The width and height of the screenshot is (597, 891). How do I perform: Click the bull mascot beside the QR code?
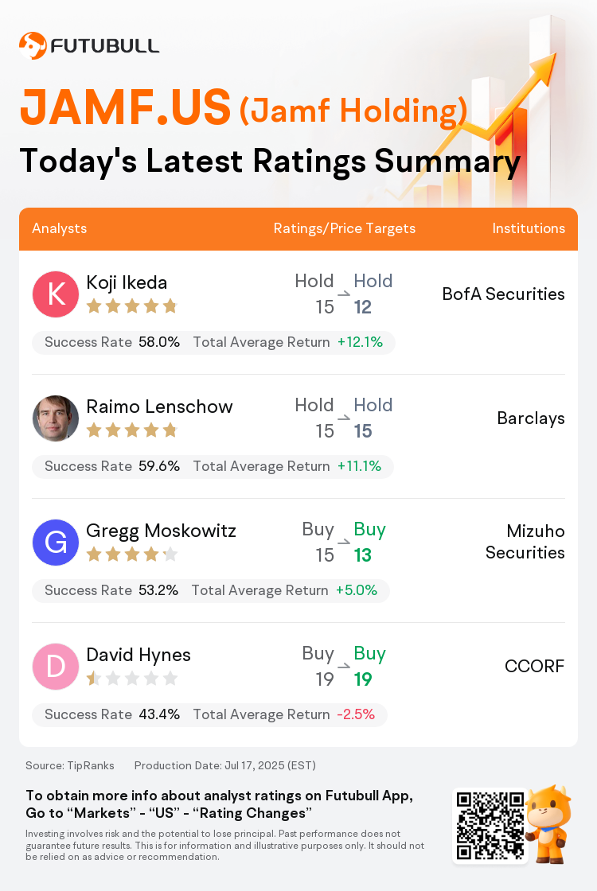pyautogui.click(x=548, y=824)
